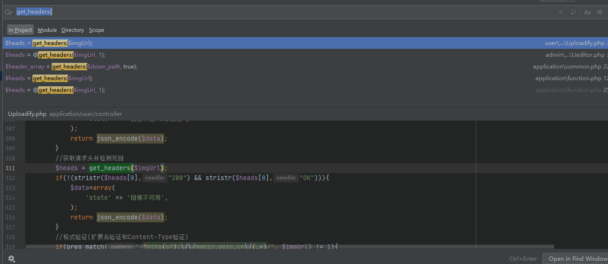This screenshot has height=264, width=608.
Task: Toggle Match Case (Aa) option
Action: 587,12
